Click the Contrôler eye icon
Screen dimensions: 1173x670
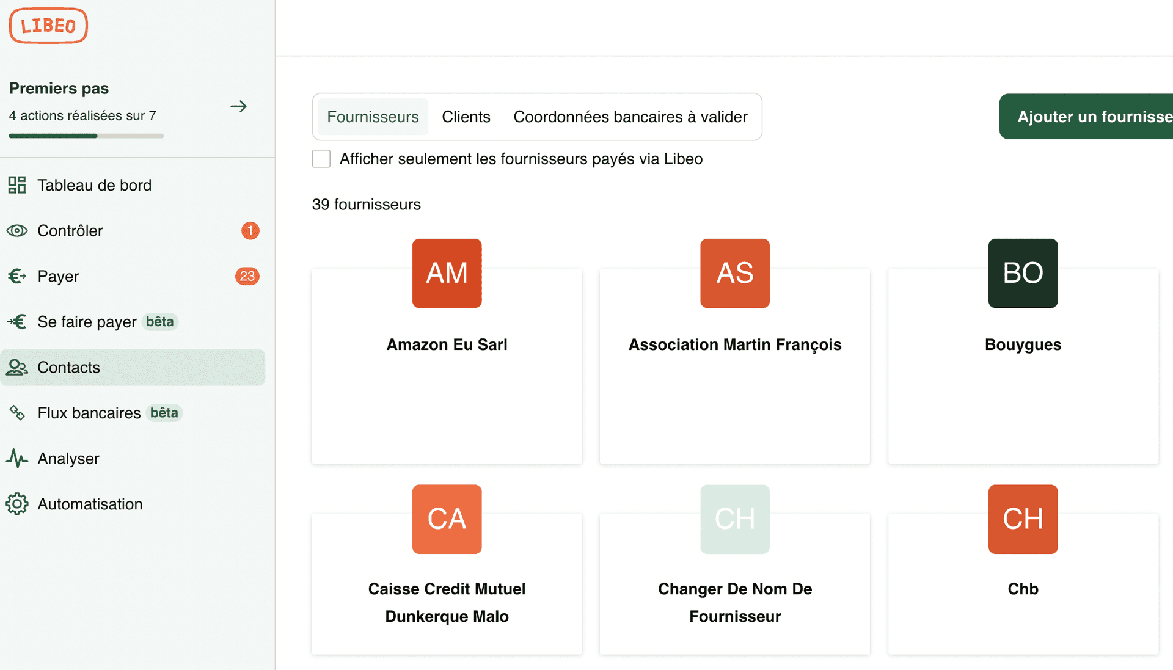click(x=17, y=231)
